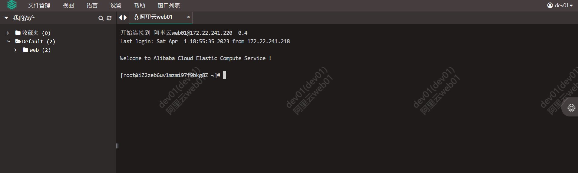Open the 窗口列表 menu
Viewport: 578px width, 173px height.
pos(169,5)
